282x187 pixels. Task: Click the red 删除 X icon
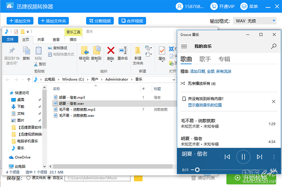[111, 50]
